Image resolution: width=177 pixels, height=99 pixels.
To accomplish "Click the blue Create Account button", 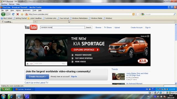I will tap(37, 76).
